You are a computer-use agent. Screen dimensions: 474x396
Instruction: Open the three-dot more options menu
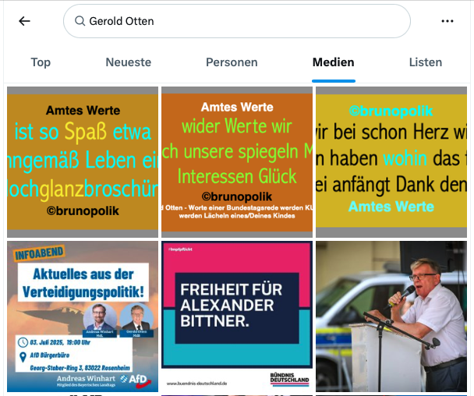coord(447,21)
